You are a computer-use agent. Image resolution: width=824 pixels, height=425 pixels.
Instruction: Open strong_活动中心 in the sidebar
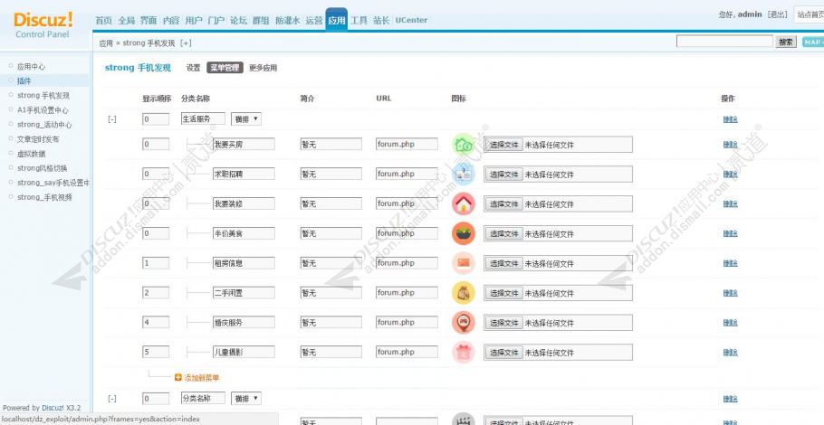click(44, 125)
